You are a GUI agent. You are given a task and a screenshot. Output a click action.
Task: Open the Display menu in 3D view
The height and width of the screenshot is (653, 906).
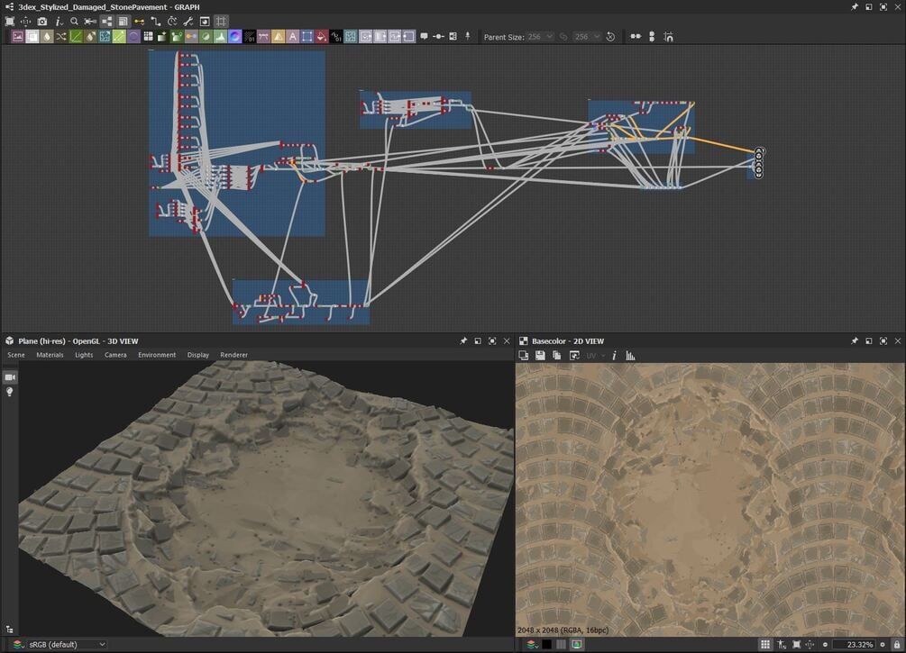(x=198, y=355)
